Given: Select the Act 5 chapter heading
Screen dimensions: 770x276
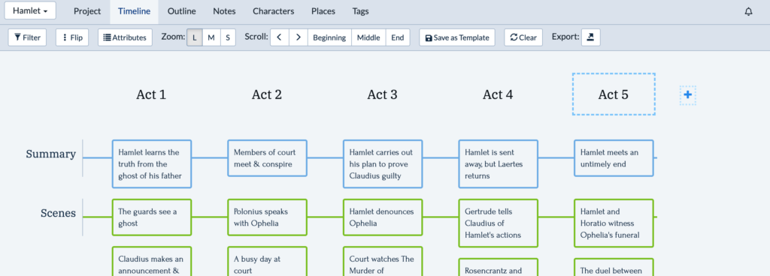Looking at the screenshot, I should pyautogui.click(x=614, y=94).
